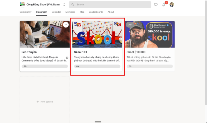Open the Skool $10.000 course thumbnail
Image resolution: width=207 pixels, height=123 pixels.
[150, 34]
